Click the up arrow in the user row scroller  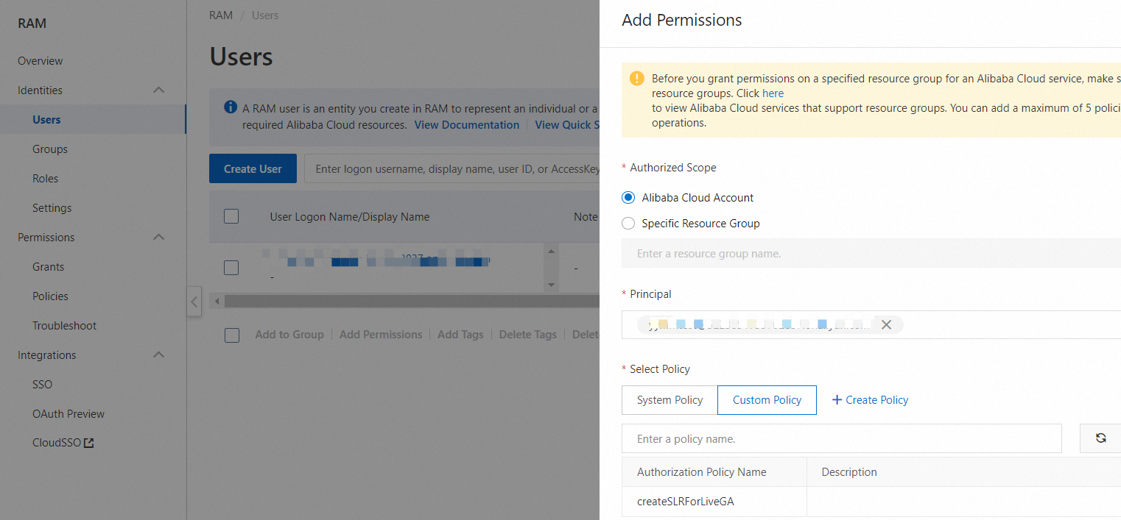coord(552,252)
